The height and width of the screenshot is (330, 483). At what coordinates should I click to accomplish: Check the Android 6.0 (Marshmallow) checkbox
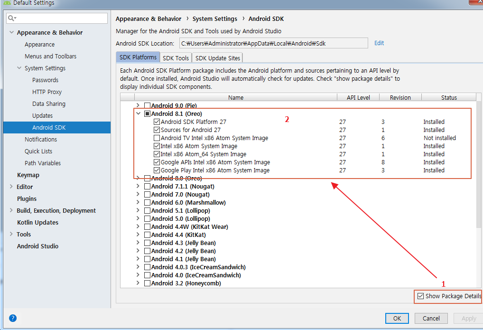tap(147, 203)
